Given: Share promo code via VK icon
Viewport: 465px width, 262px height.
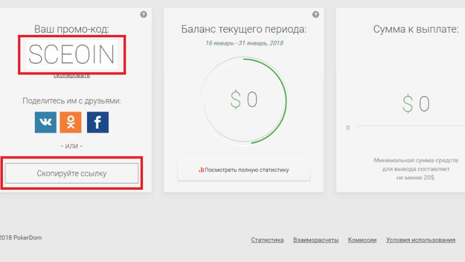Looking at the screenshot, I should (x=45, y=122).
